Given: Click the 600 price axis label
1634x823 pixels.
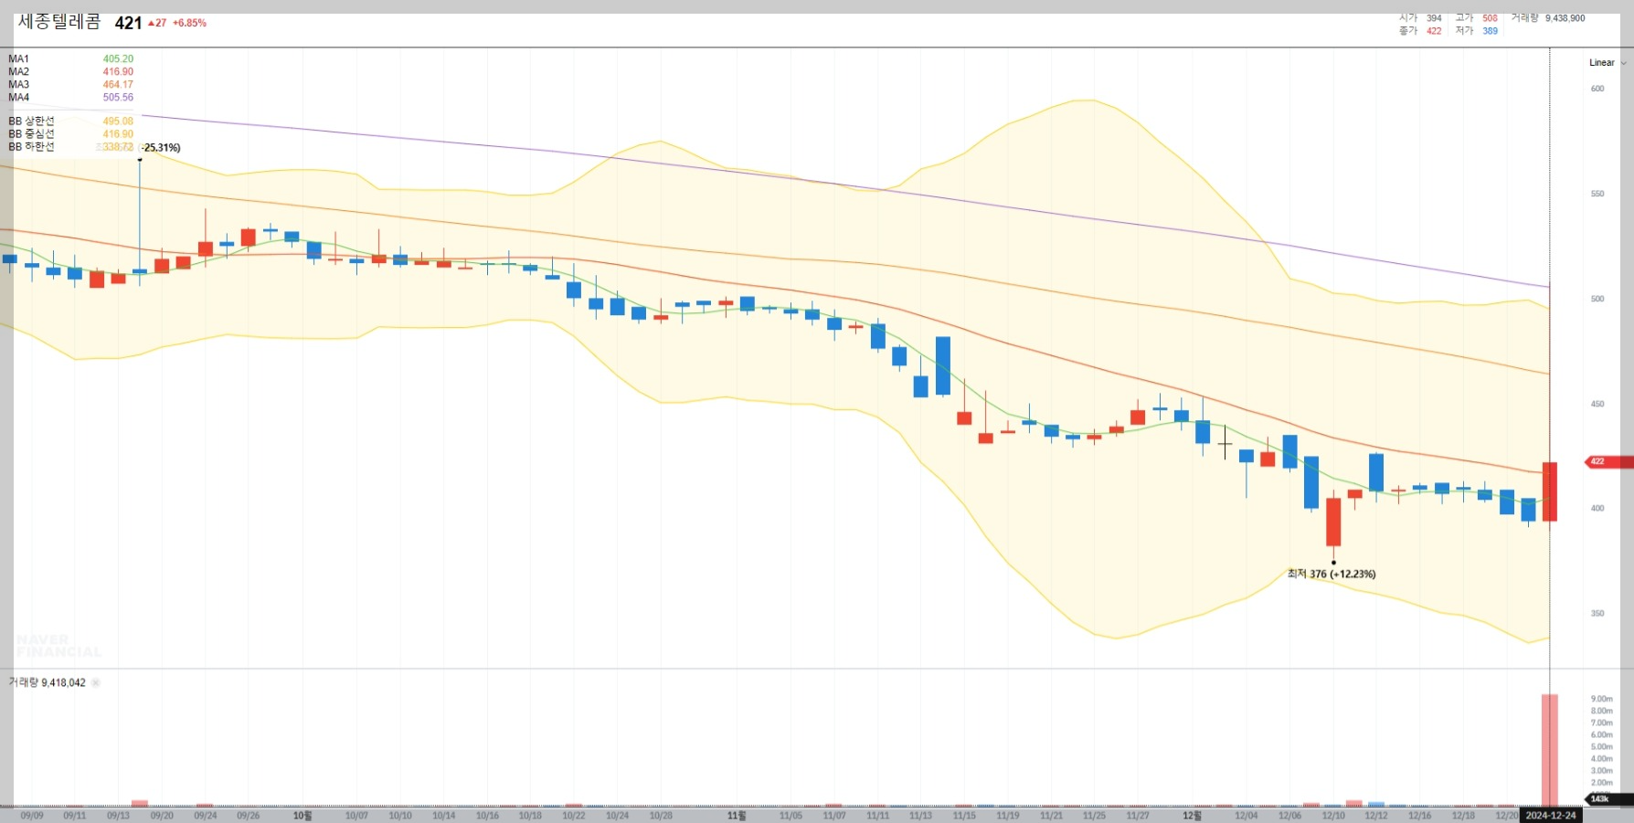Looking at the screenshot, I should [1597, 89].
